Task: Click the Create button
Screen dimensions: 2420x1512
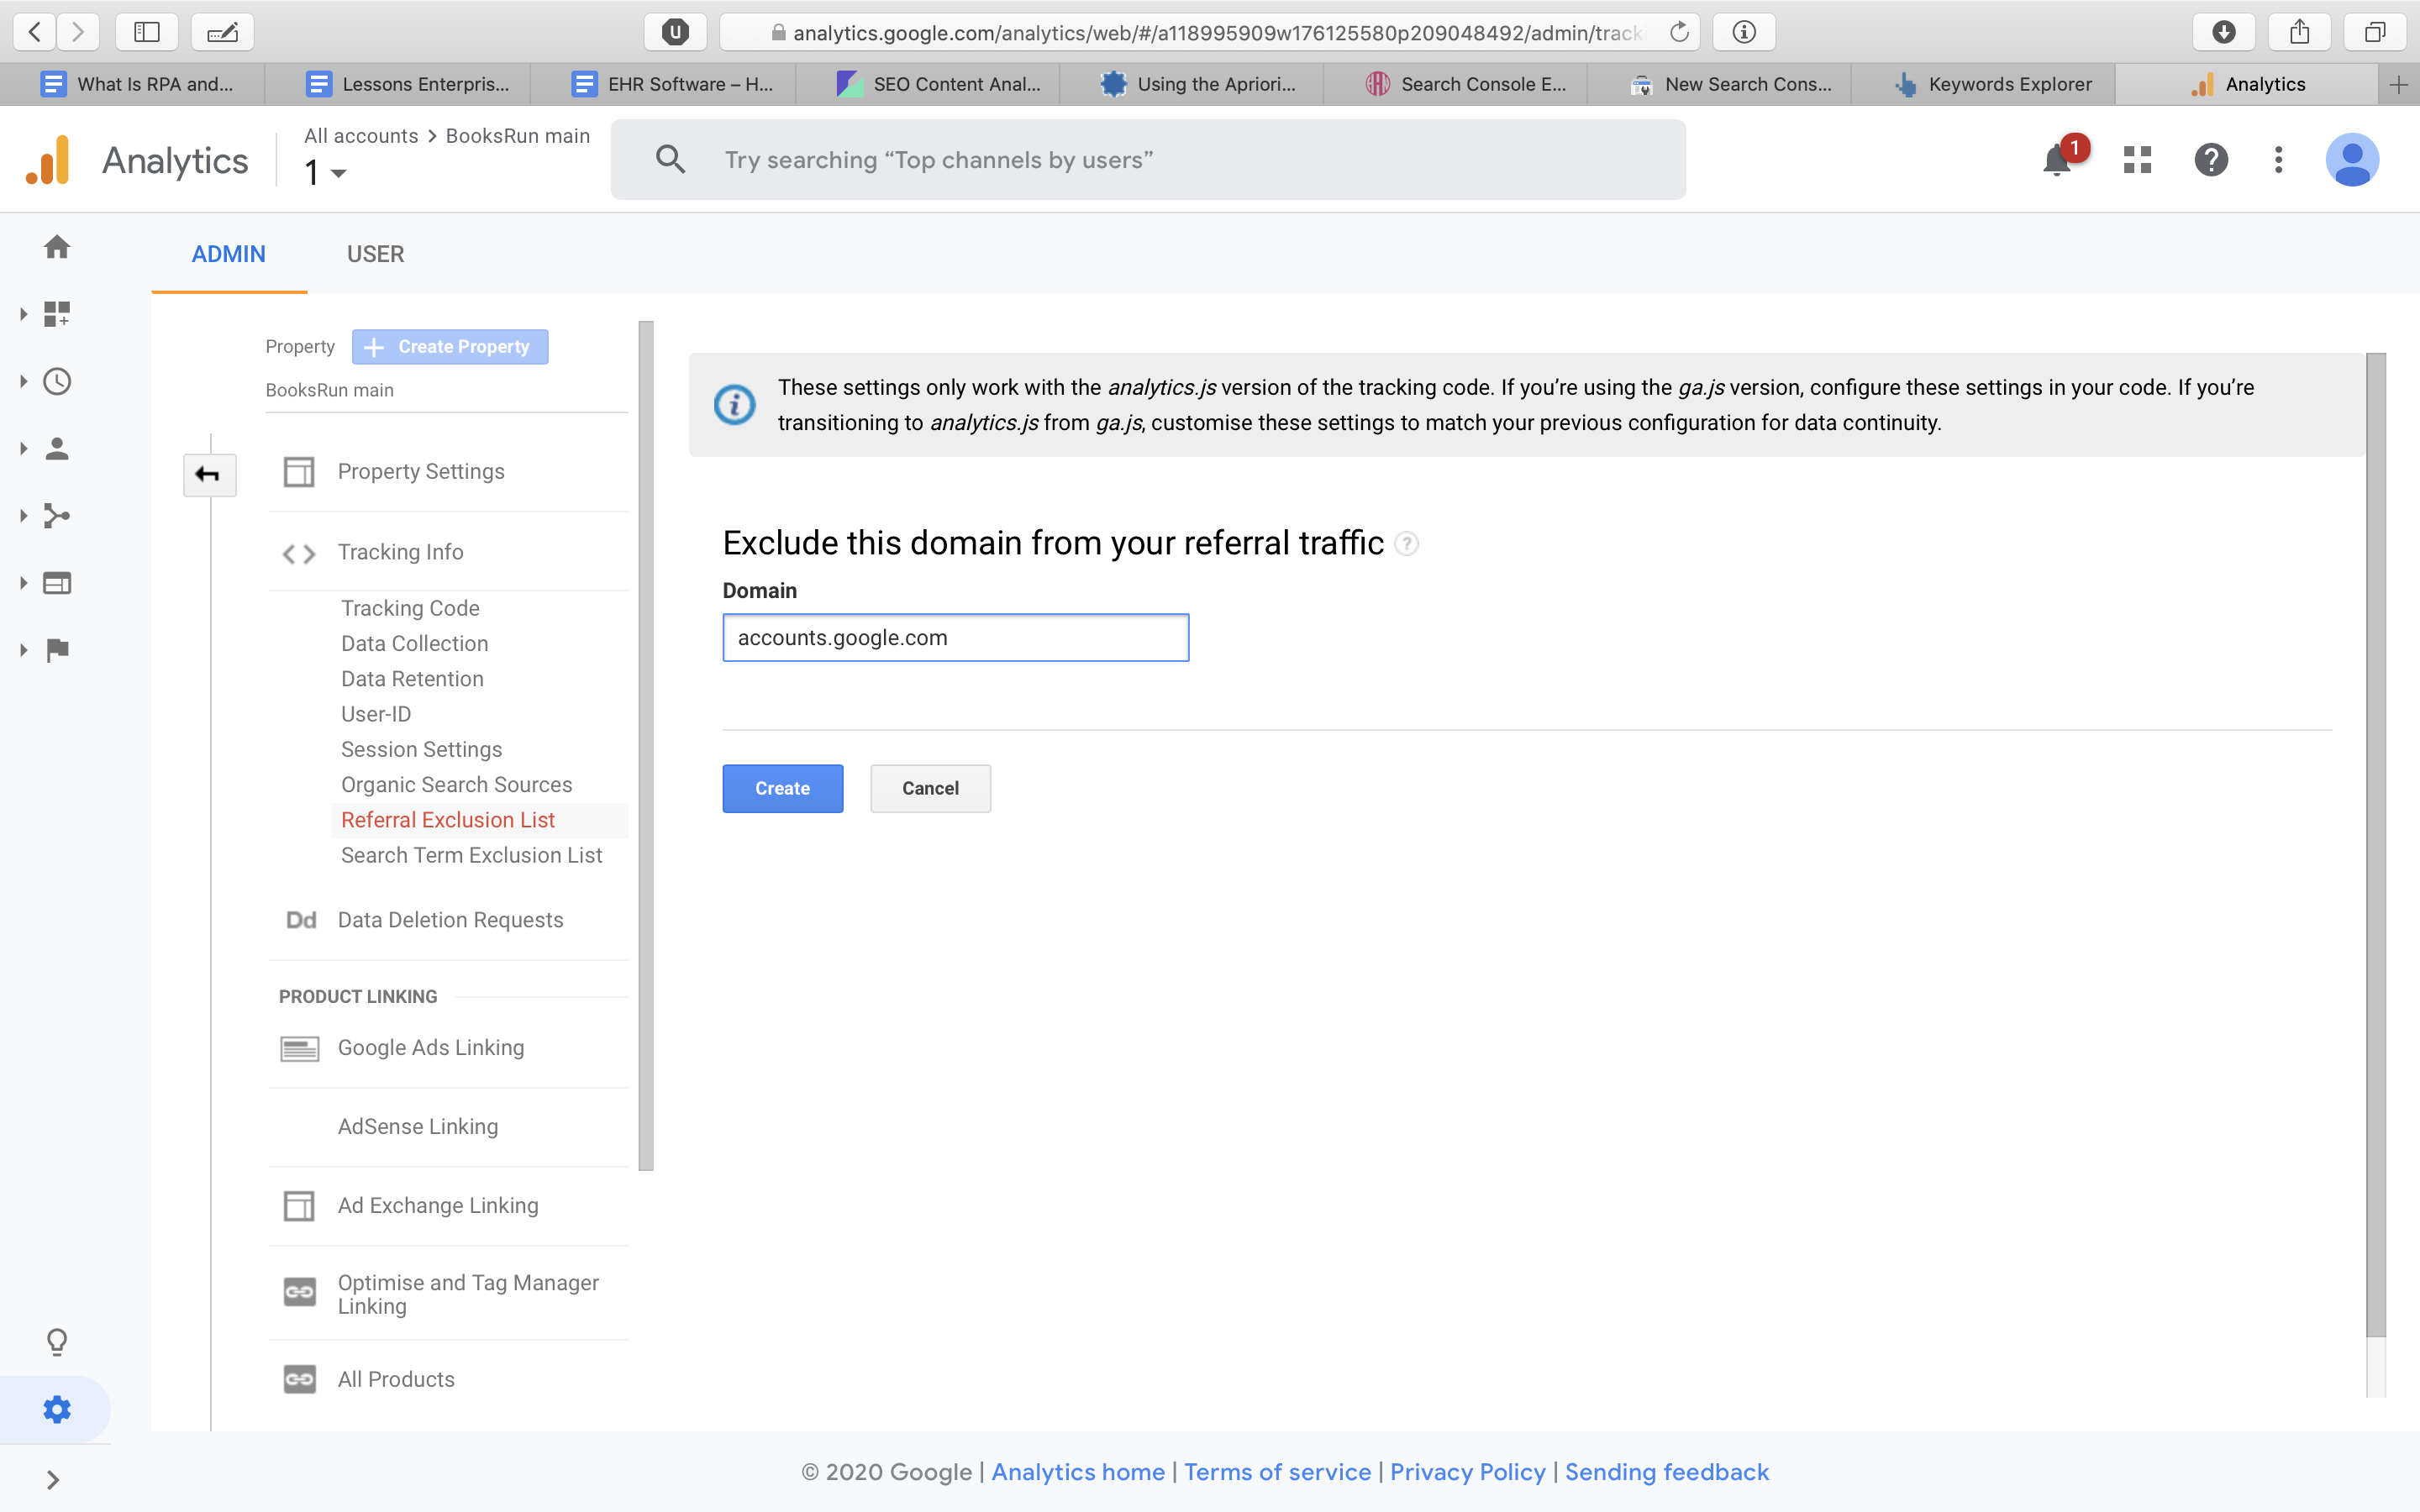Action: (x=782, y=788)
